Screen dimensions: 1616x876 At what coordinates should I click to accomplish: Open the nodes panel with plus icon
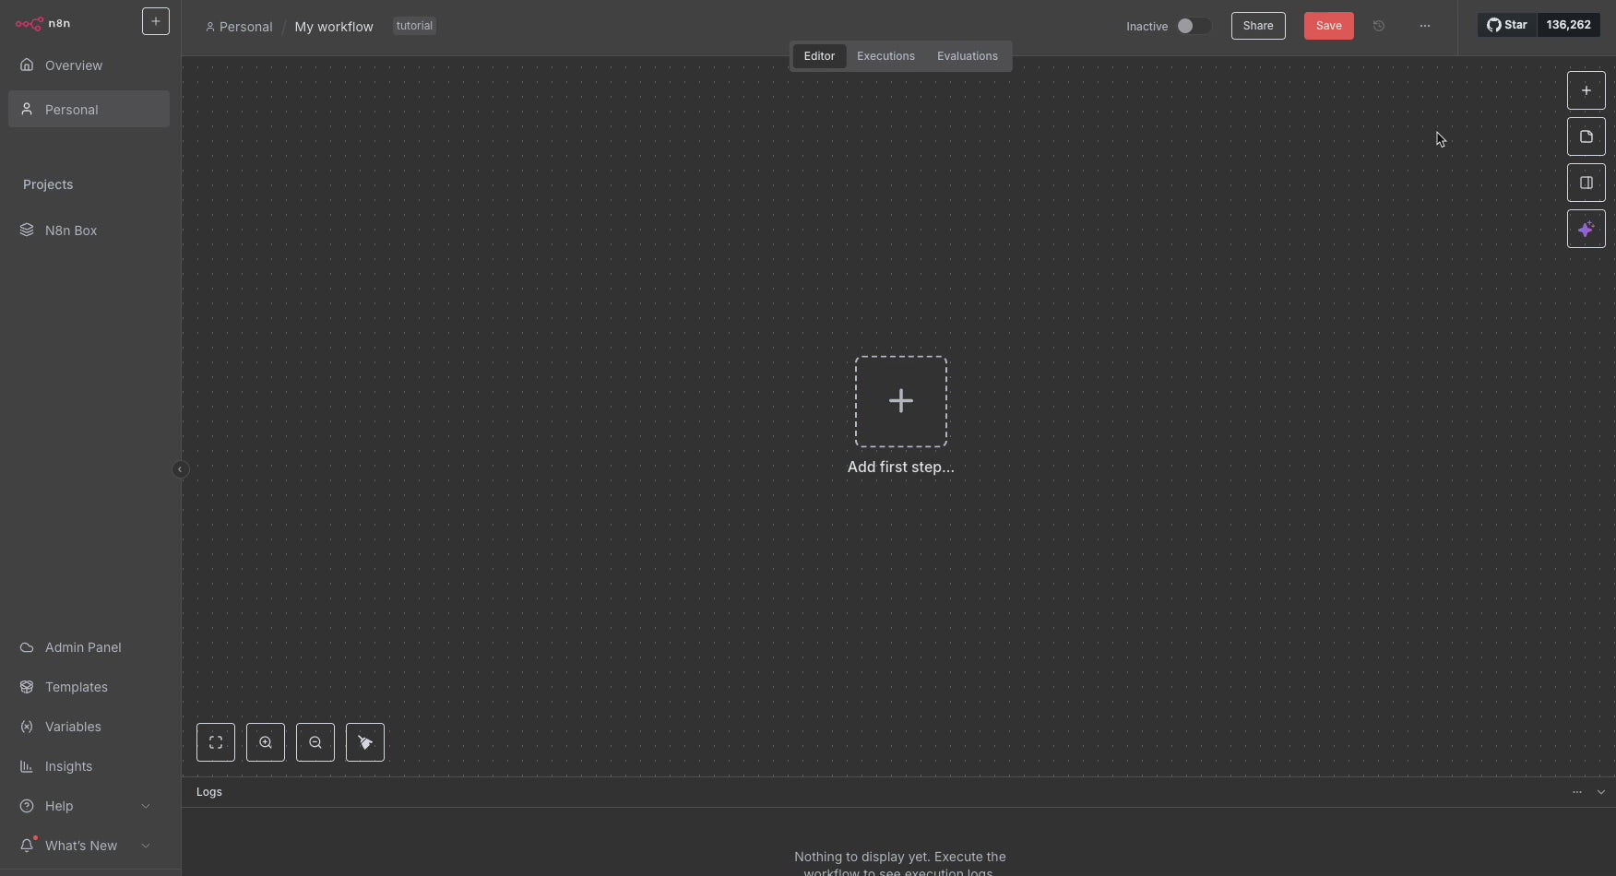click(1586, 90)
